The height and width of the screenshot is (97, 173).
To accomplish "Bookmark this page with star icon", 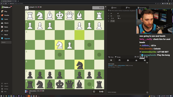I will [160, 4].
